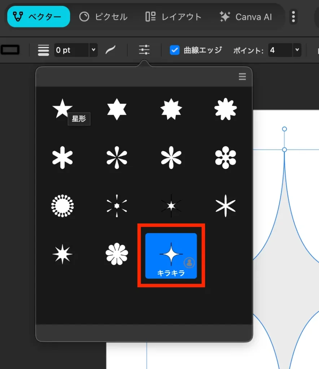This screenshot has width=319, height=369.
Task: Switch to the レイアウト tab
Action: pyautogui.click(x=173, y=17)
